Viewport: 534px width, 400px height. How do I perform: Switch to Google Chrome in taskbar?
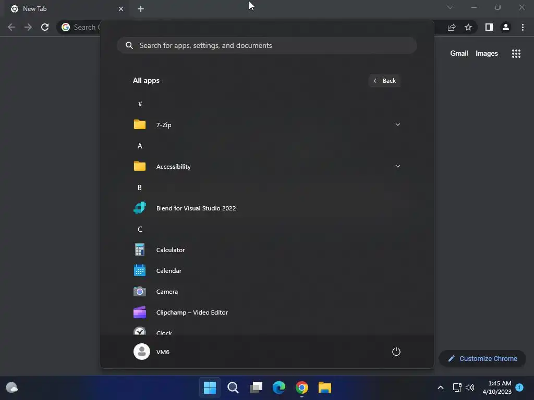pyautogui.click(x=302, y=387)
